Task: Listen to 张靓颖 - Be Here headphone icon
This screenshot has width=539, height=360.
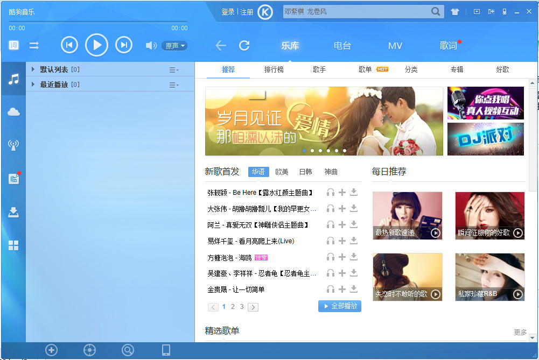Action: pyautogui.click(x=330, y=192)
